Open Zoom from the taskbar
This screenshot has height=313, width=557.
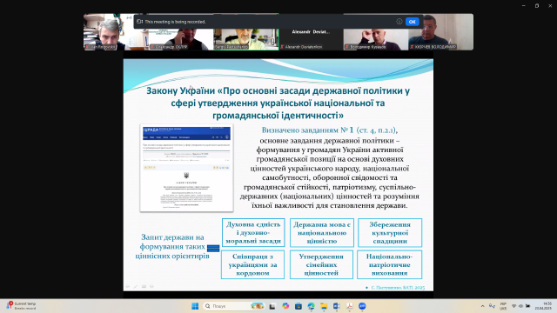(x=362, y=306)
